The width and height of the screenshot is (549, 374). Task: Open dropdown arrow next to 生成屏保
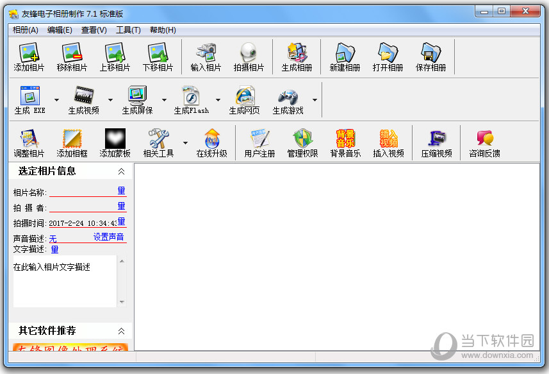click(x=164, y=100)
